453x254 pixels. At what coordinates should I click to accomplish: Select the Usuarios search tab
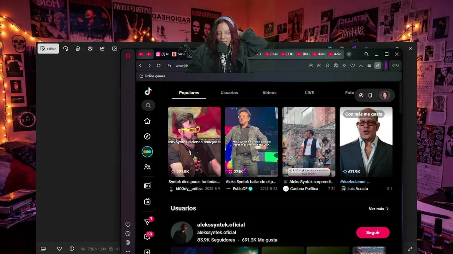(x=229, y=93)
